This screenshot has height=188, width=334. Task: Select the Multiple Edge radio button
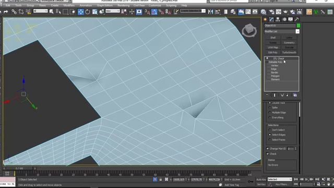click(270, 112)
